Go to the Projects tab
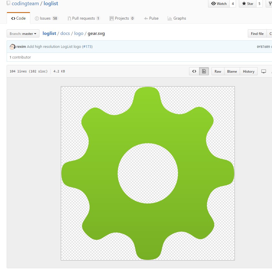The width and height of the screenshot is (272, 272). 122,18
